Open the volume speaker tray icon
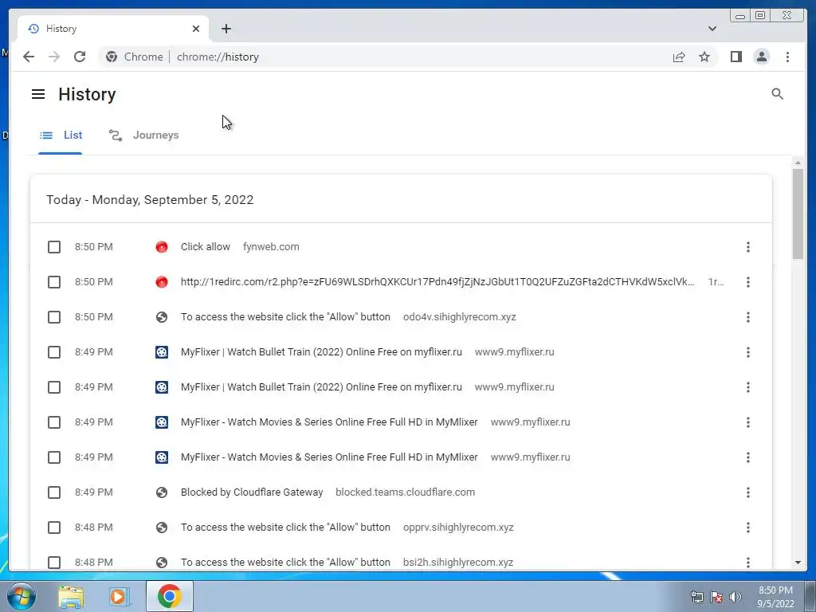This screenshot has width=816, height=612. 736,597
